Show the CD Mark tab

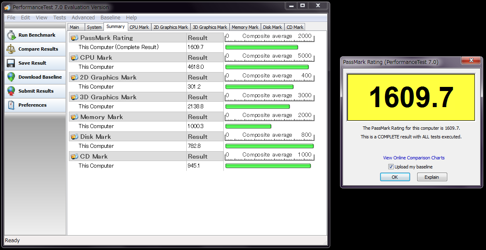(295, 27)
